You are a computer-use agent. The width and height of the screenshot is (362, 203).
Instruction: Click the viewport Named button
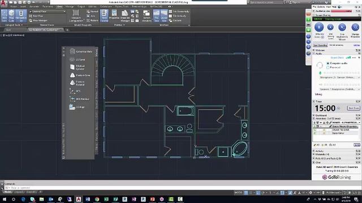tap(92, 11)
